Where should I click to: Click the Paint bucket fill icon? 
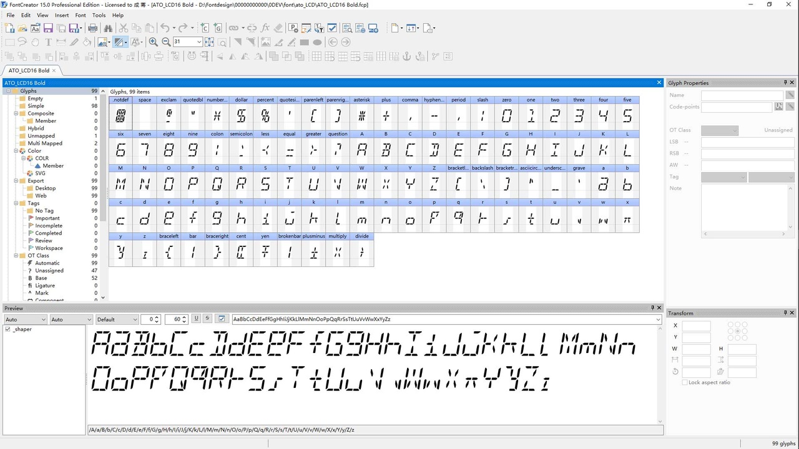pyautogui.click(x=87, y=42)
